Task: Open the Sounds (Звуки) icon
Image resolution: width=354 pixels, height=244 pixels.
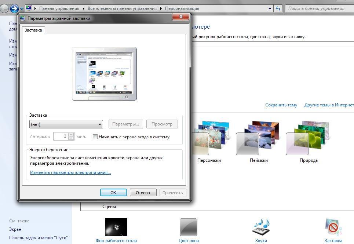Action: pos(261,227)
